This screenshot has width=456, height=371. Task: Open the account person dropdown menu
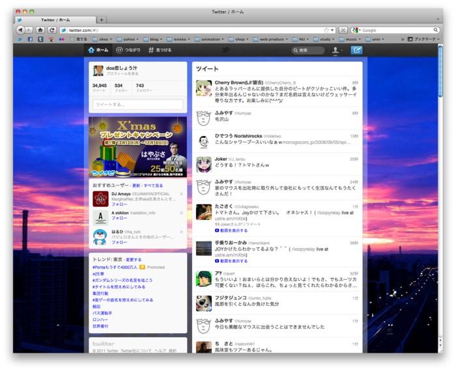click(x=337, y=50)
